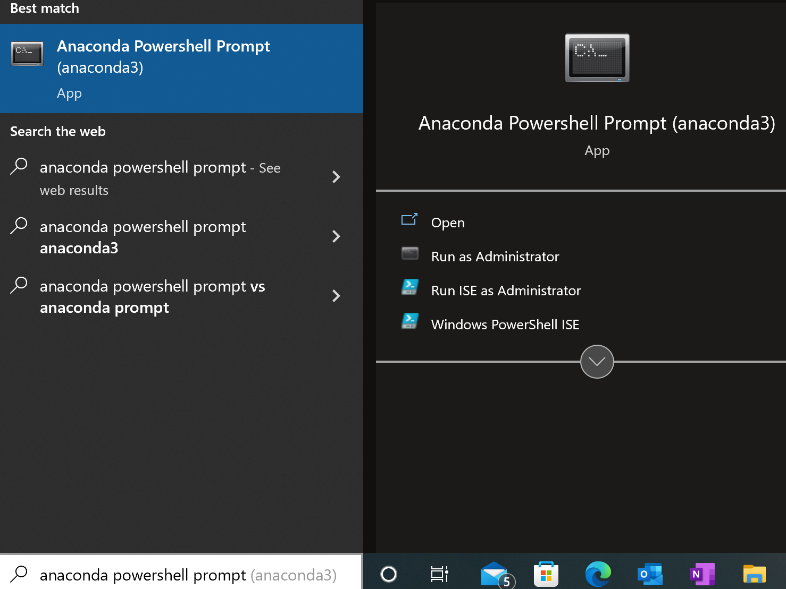Open Anaconda Powershell Prompt best match result
The height and width of the screenshot is (589, 786).
tap(181, 69)
